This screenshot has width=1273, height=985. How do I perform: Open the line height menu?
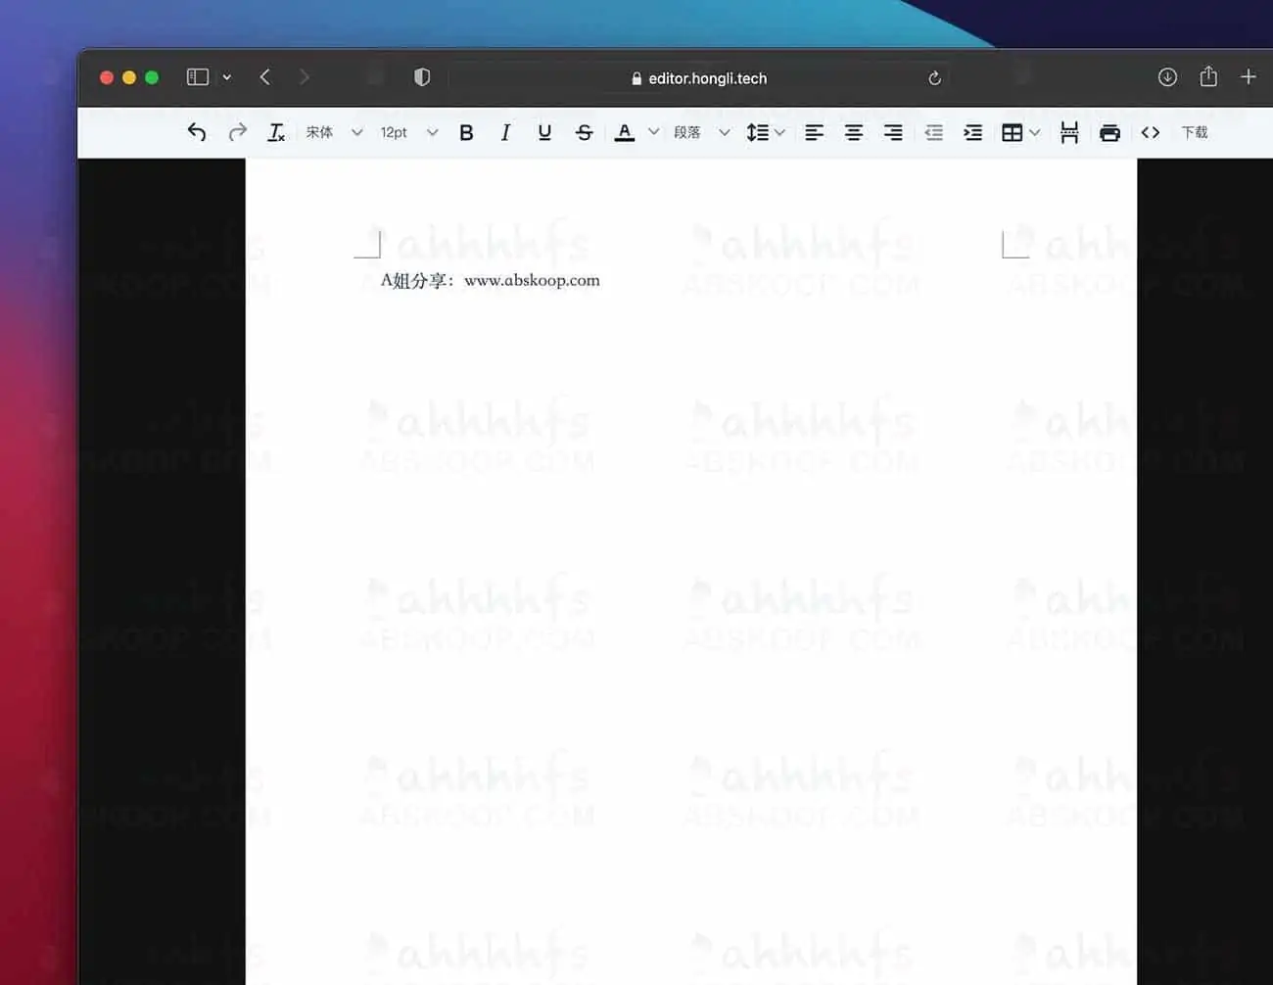(765, 132)
